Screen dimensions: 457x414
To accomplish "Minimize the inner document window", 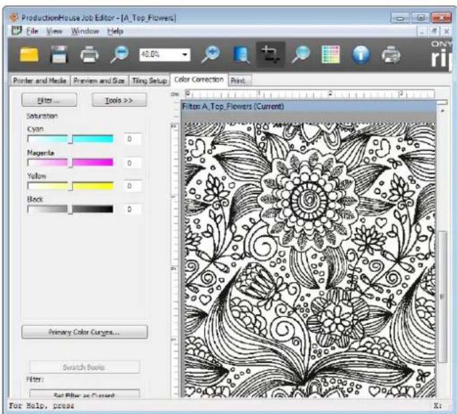I will tap(422, 31).
